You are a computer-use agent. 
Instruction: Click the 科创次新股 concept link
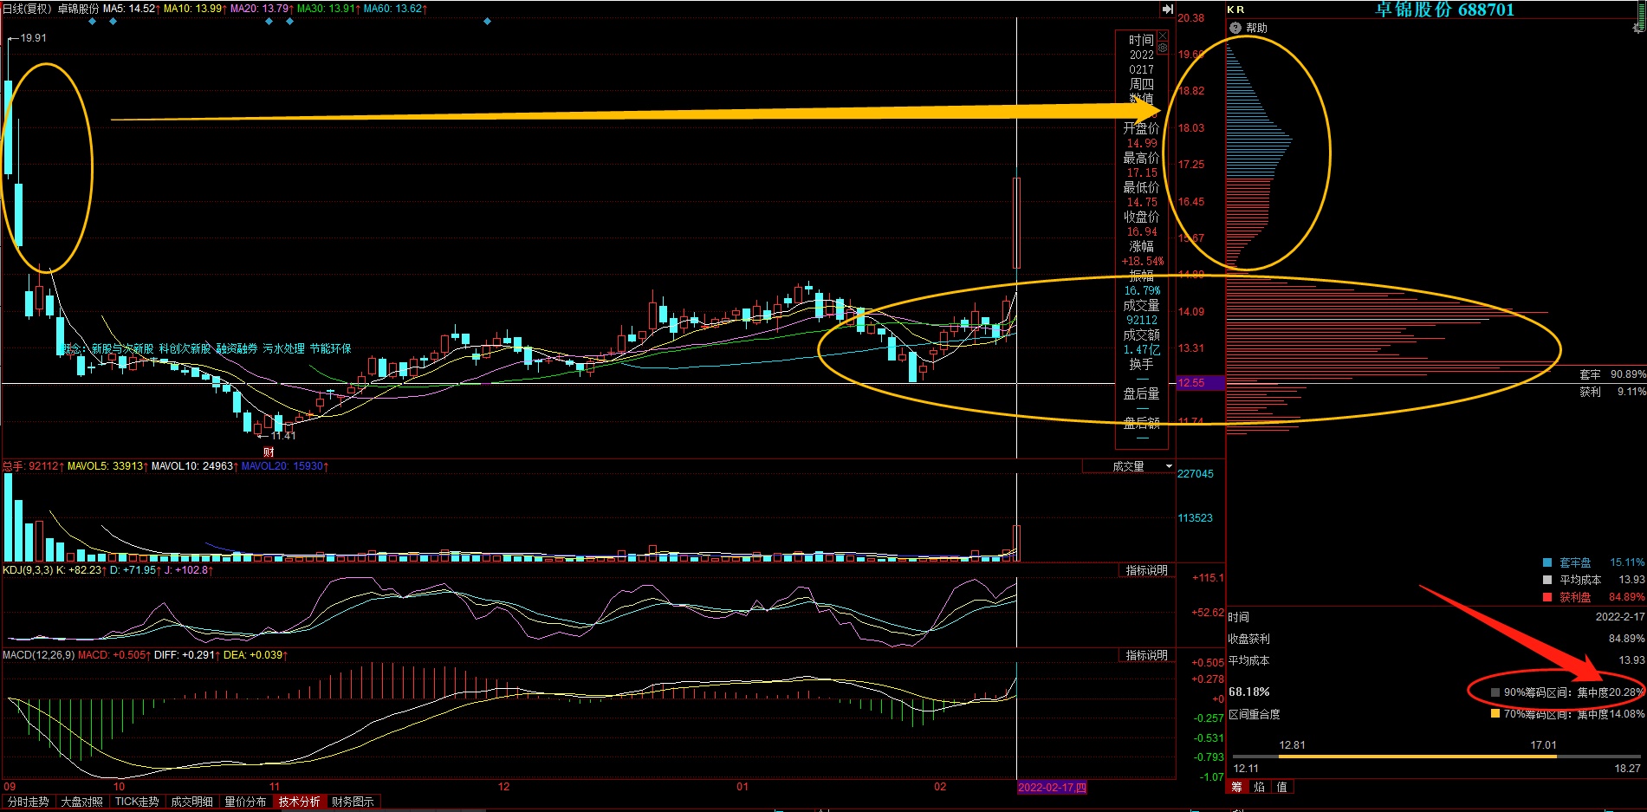[x=185, y=348]
